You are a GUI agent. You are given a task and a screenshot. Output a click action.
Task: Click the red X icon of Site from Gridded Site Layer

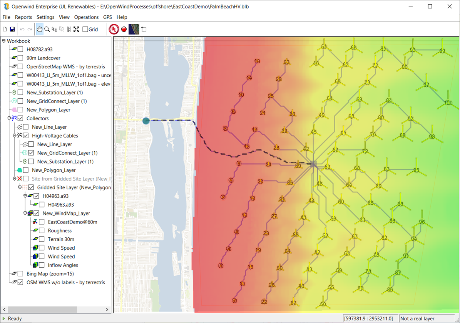point(20,179)
